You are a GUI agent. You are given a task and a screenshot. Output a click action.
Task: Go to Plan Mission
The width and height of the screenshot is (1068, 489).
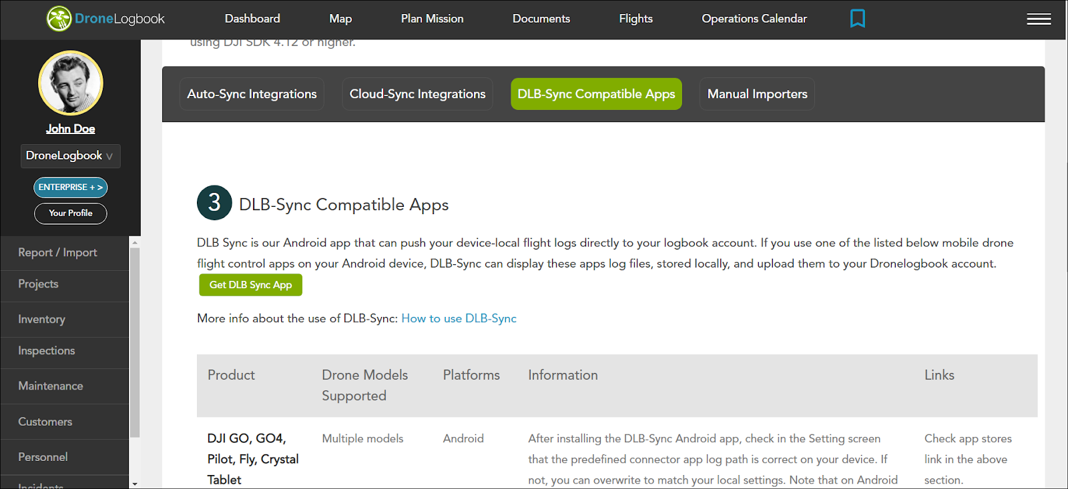pyautogui.click(x=432, y=19)
